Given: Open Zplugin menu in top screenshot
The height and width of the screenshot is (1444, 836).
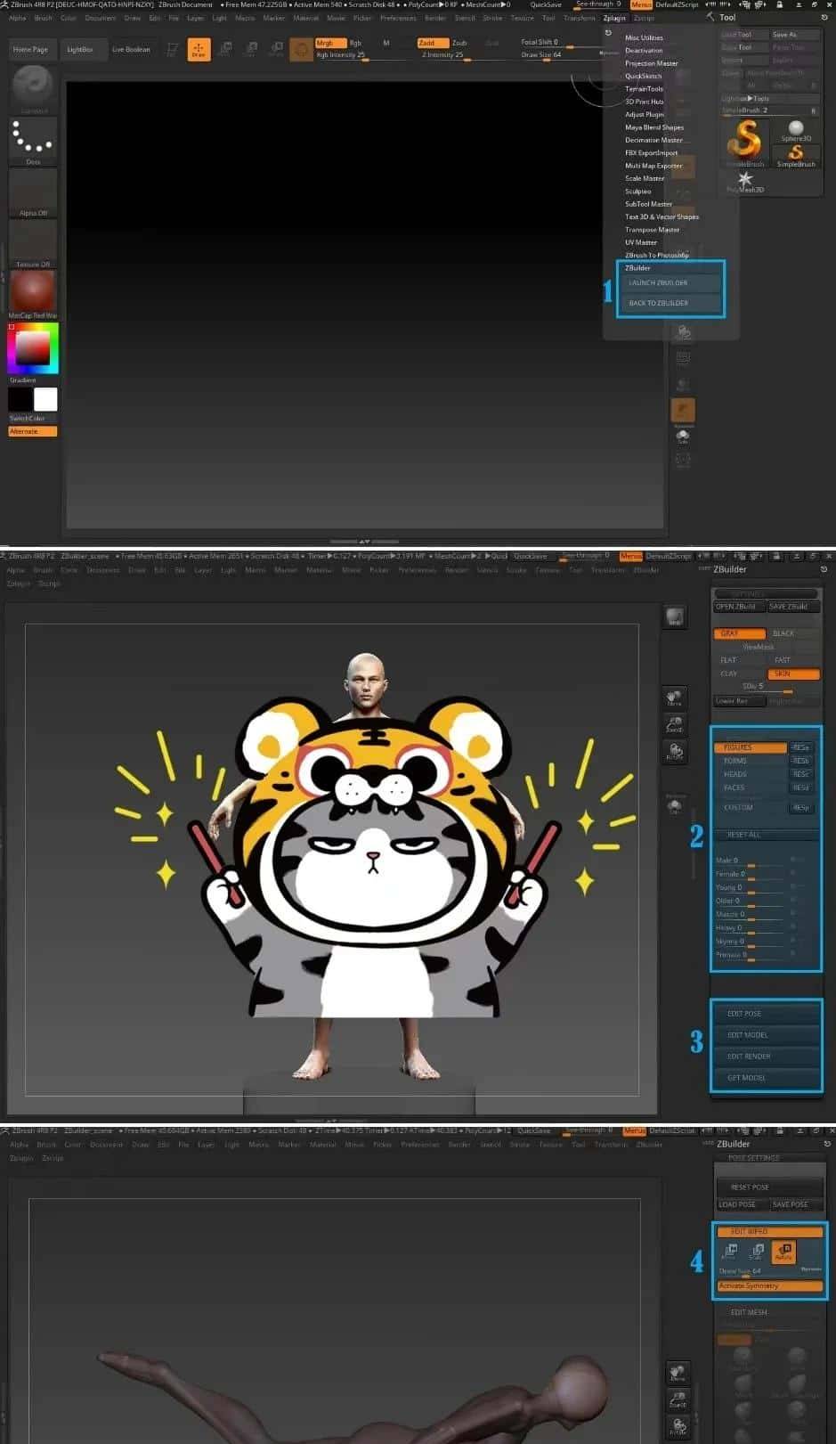Looking at the screenshot, I should pos(614,18).
